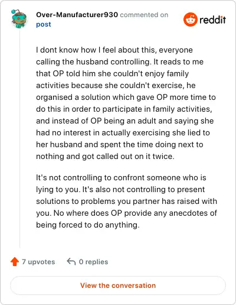Click the "0 replies" count
This screenshot has width=236, height=305.
point(93,262)
